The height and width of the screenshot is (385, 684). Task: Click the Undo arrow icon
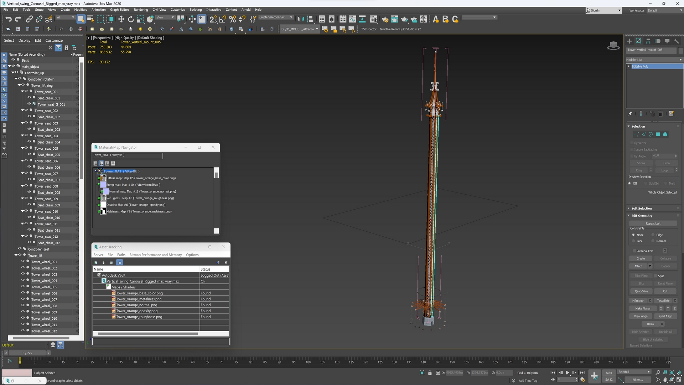click(x=8, y=19)
